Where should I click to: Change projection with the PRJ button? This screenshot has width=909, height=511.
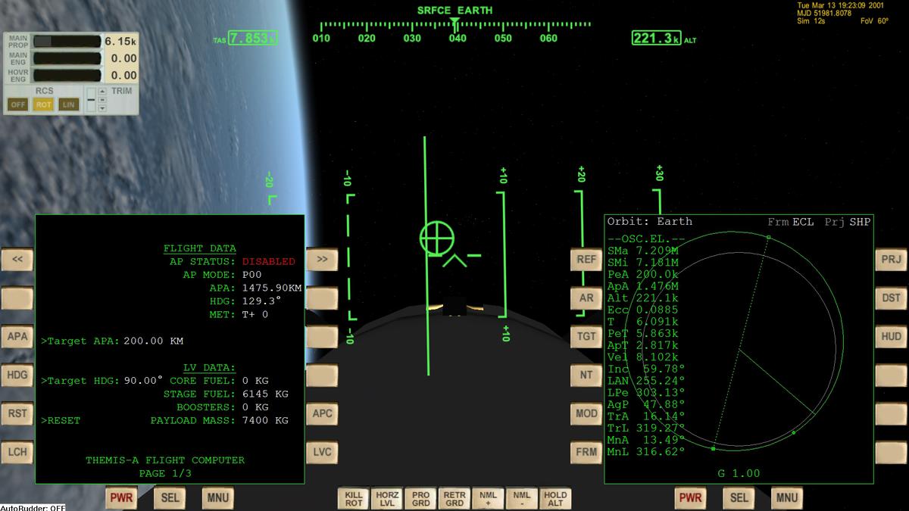pyautogui.click(x=891, y=259)
